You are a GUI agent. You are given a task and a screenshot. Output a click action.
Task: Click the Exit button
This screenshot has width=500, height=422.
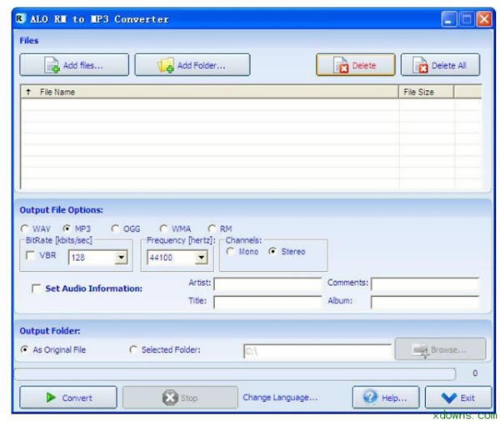(x=458, y=398)
